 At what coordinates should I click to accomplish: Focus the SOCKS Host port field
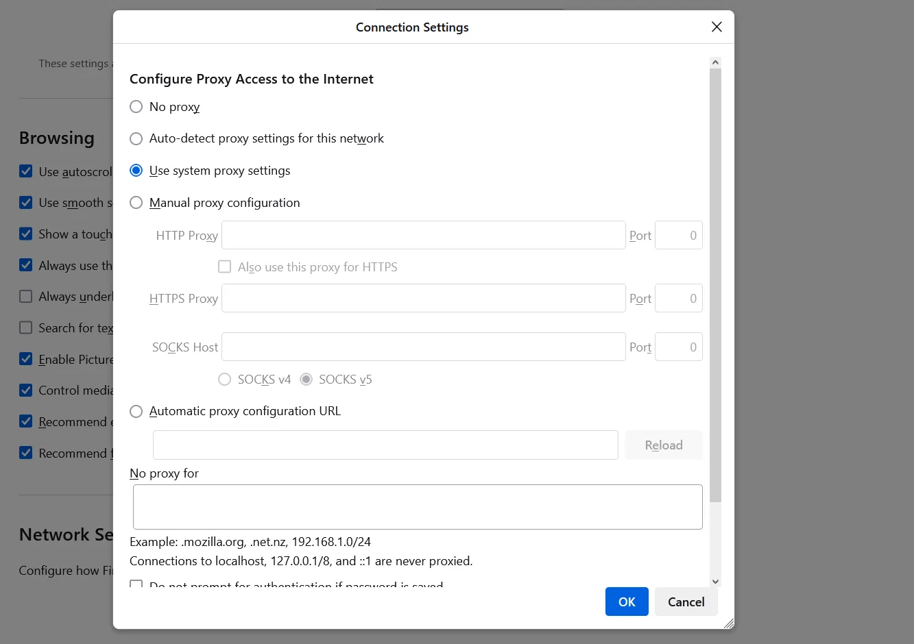678,347
